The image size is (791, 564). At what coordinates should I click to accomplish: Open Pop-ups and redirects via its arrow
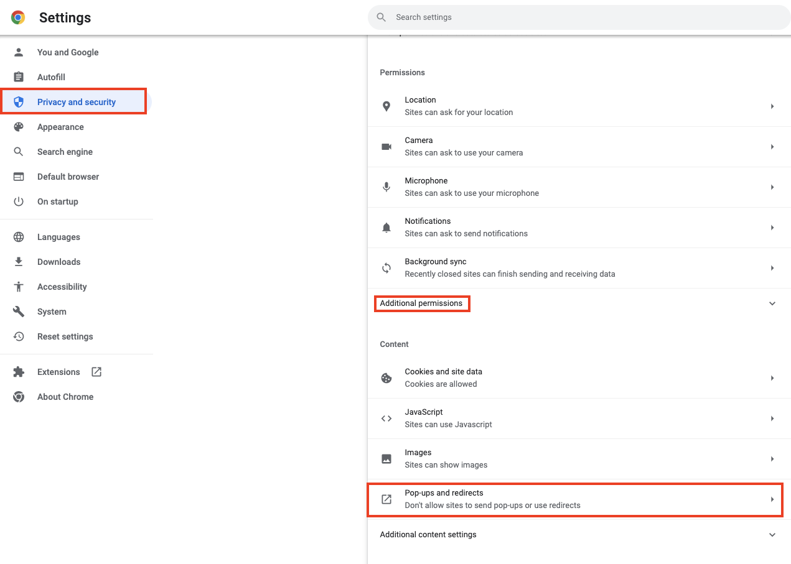(x=772, y=499)
